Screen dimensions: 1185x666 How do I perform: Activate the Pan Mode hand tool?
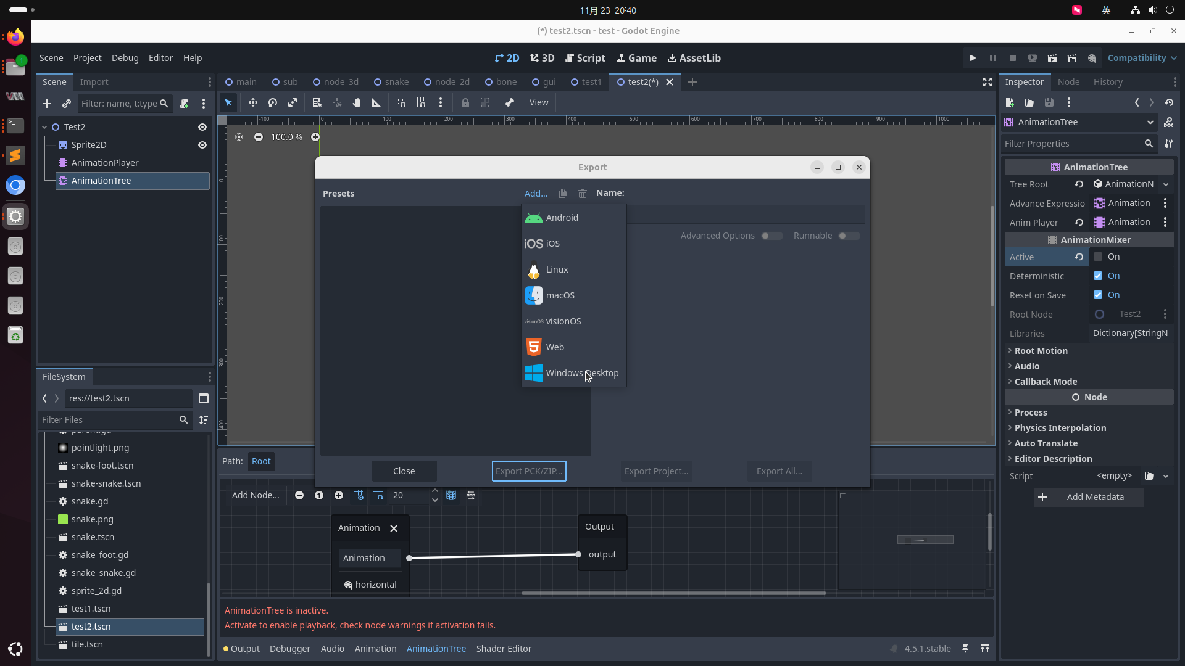357,103
